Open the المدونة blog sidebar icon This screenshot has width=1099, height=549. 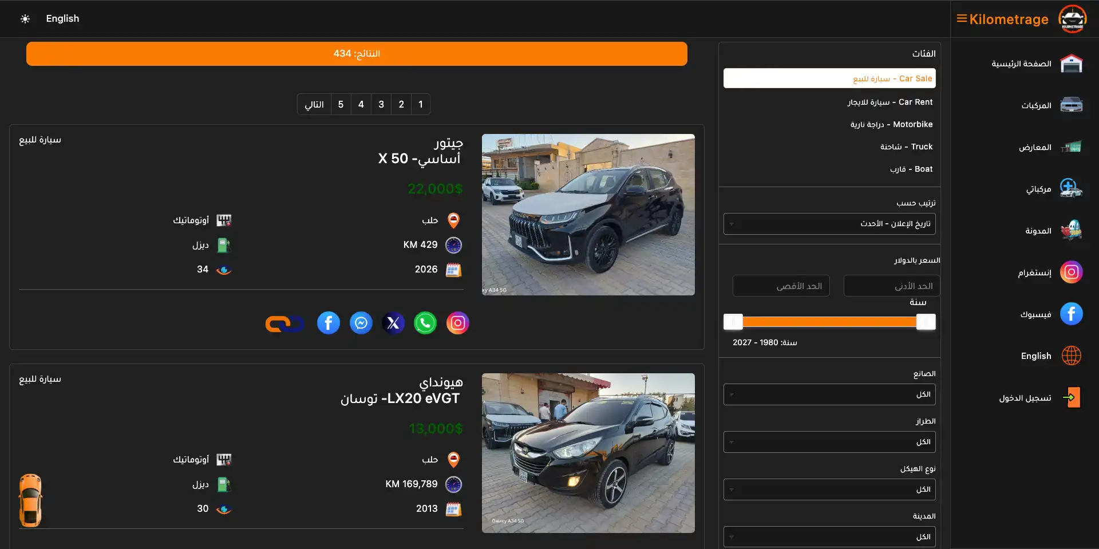coord(1071,230)
